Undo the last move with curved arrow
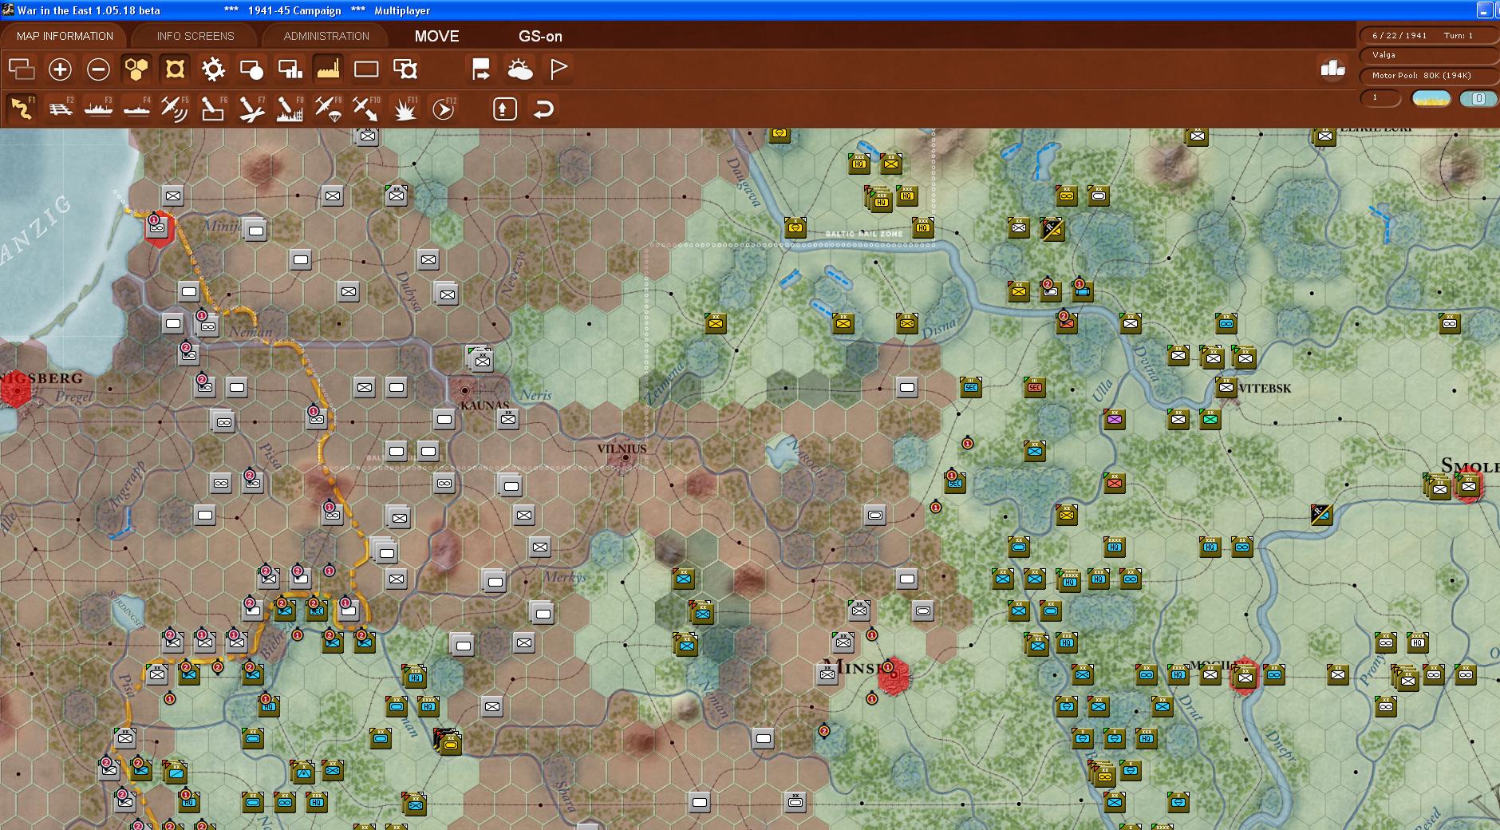 click(x=543, y=109)
